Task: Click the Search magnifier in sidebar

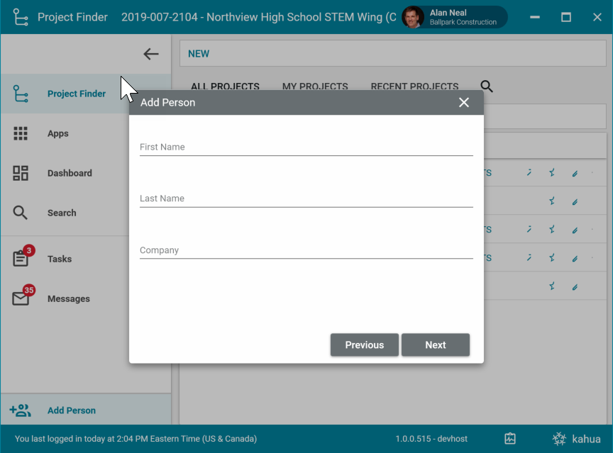Action: (21, 213)
